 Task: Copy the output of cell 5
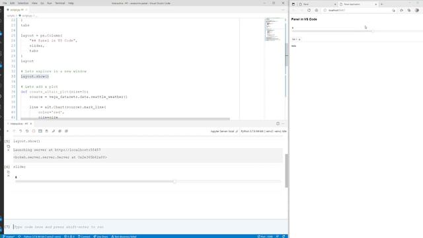click(x=9, y=147)
